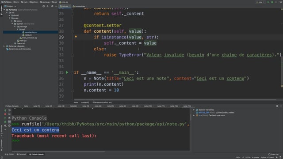Click the editor horizontal scrollbar

click(x=175, y=99)
